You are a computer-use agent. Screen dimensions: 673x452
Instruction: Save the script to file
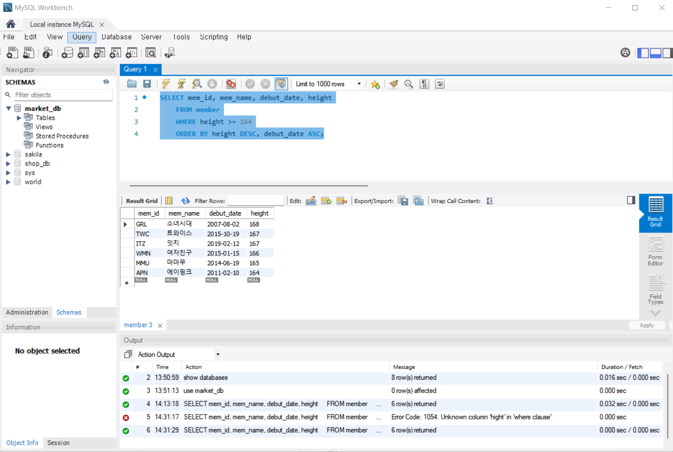point(147,84)
